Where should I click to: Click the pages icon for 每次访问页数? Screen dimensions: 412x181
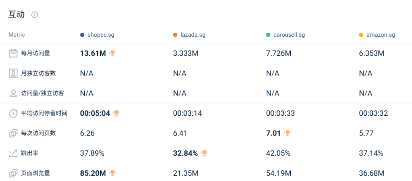(13, 133)
